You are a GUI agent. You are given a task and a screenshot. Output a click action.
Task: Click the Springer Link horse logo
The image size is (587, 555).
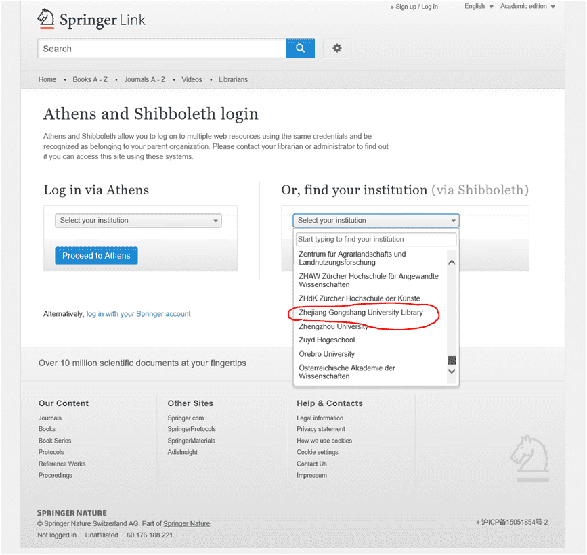click(46, 19)
